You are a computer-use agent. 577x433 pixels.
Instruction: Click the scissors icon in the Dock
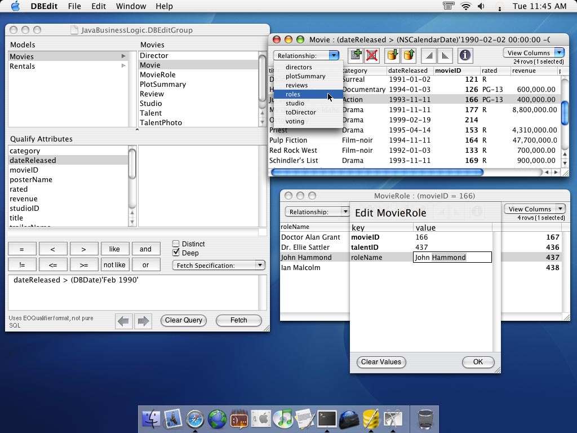[393, 419]
